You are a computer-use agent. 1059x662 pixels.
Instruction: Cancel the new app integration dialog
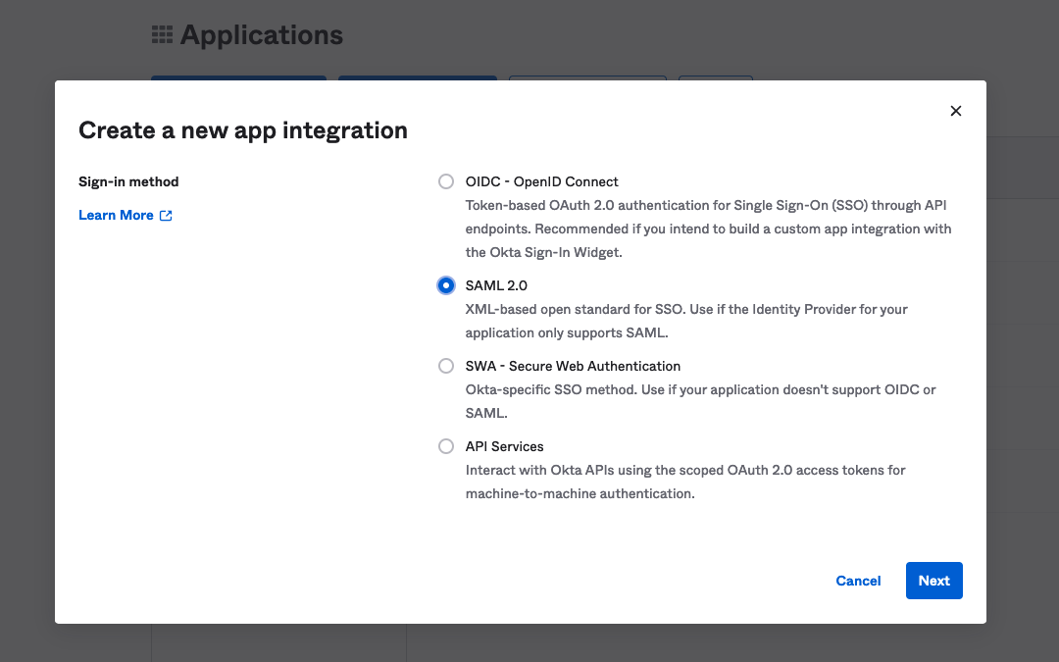click(858, 581)
